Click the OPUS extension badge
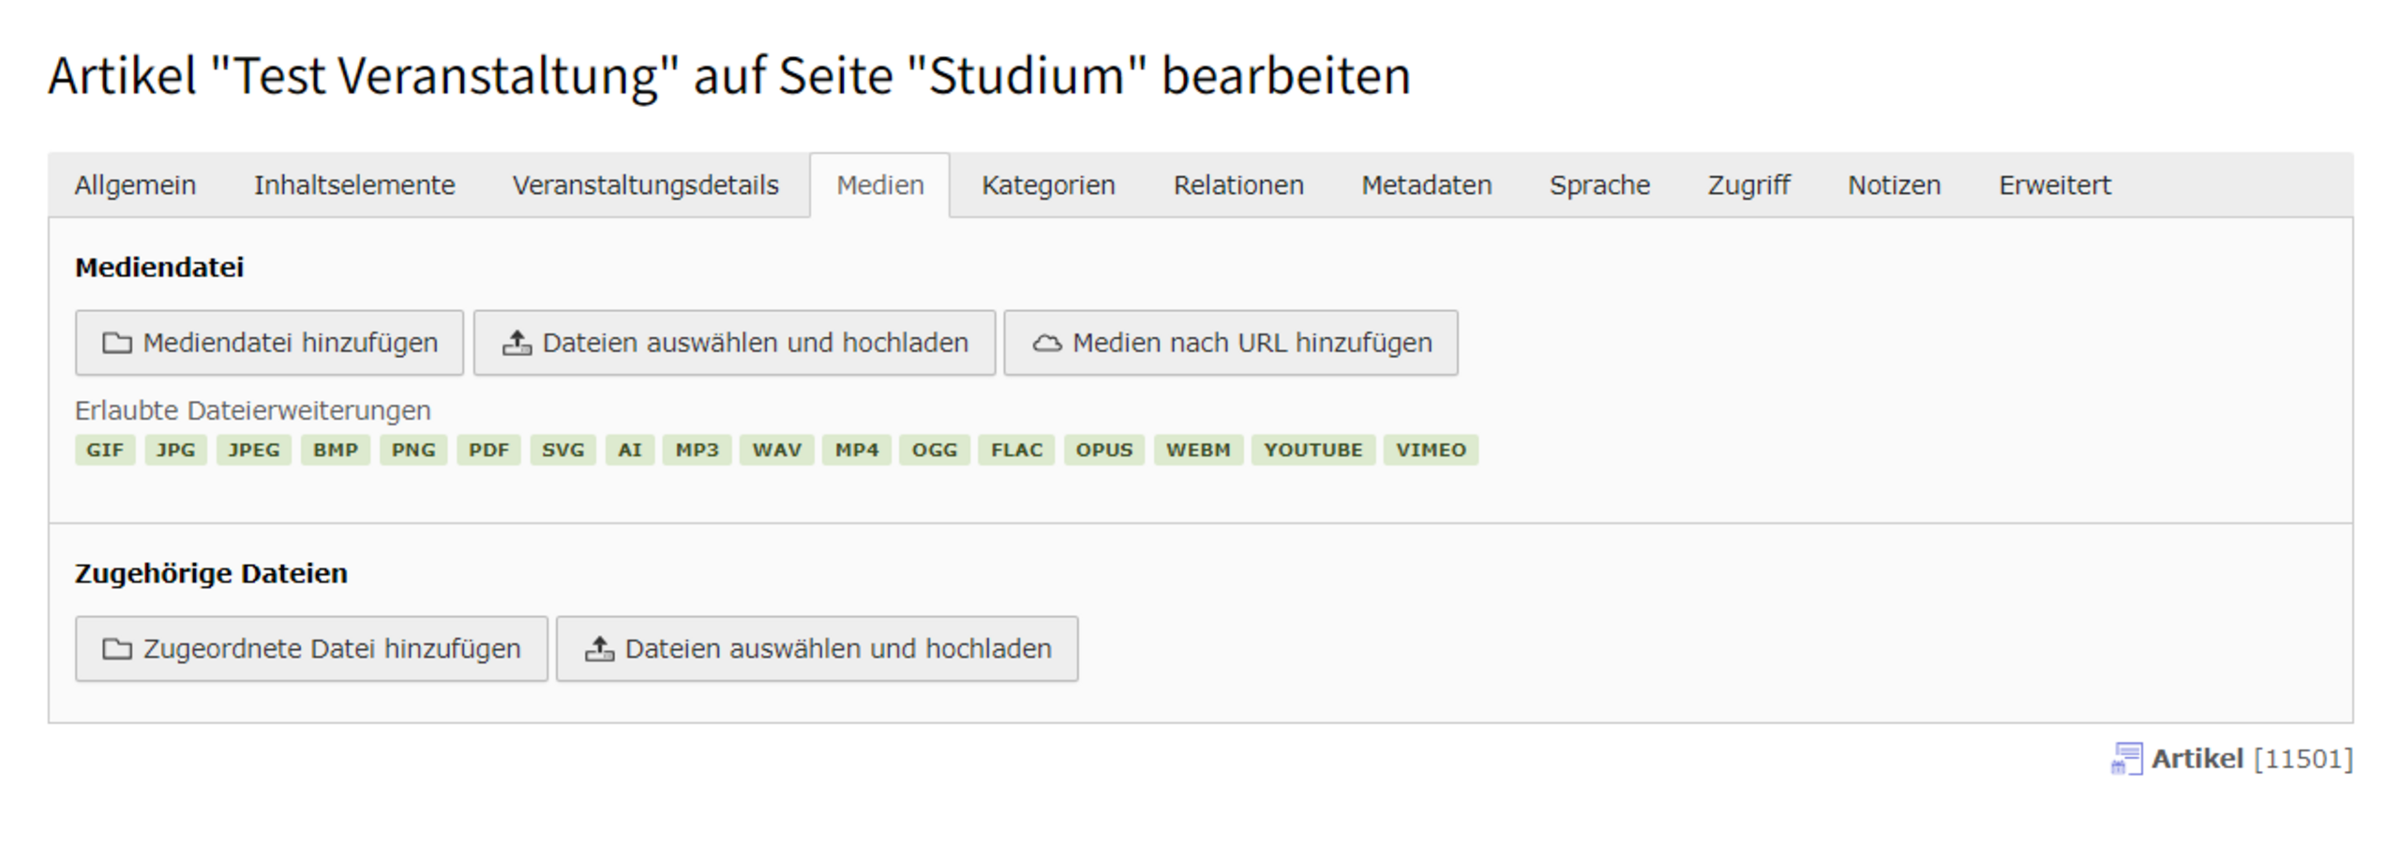The height and width of the screenshot is (843, 2400). (x=1104, y=451)
